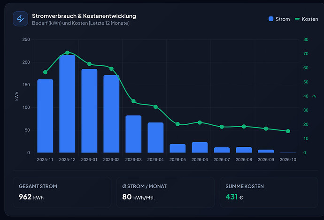Click the lightning bolt icon in header
The image size is (324, 220).
point(20,19)
